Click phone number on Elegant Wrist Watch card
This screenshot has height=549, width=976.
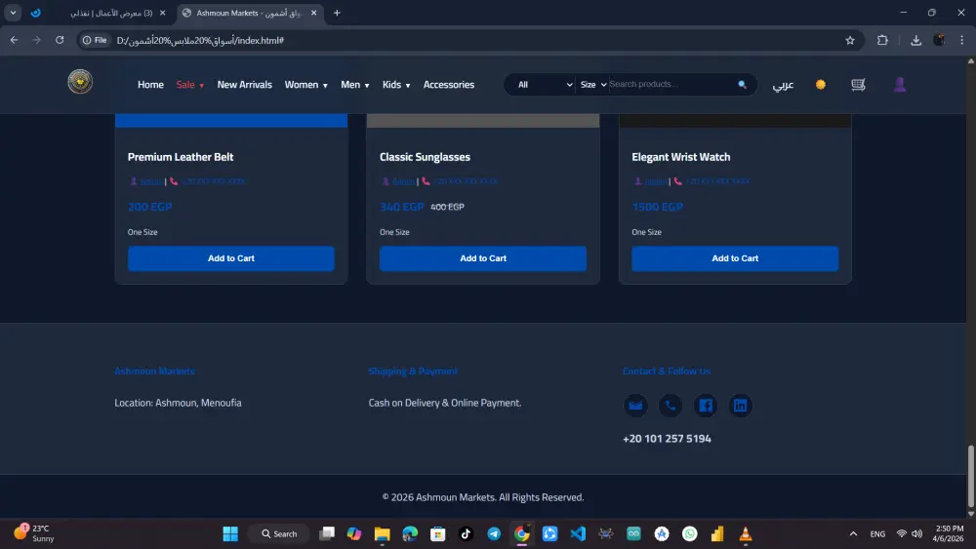click(717, 181)
